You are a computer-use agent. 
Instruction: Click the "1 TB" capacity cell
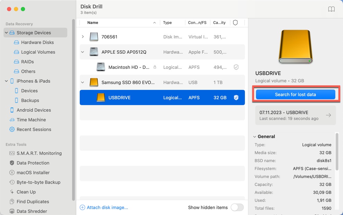point(218,82)
